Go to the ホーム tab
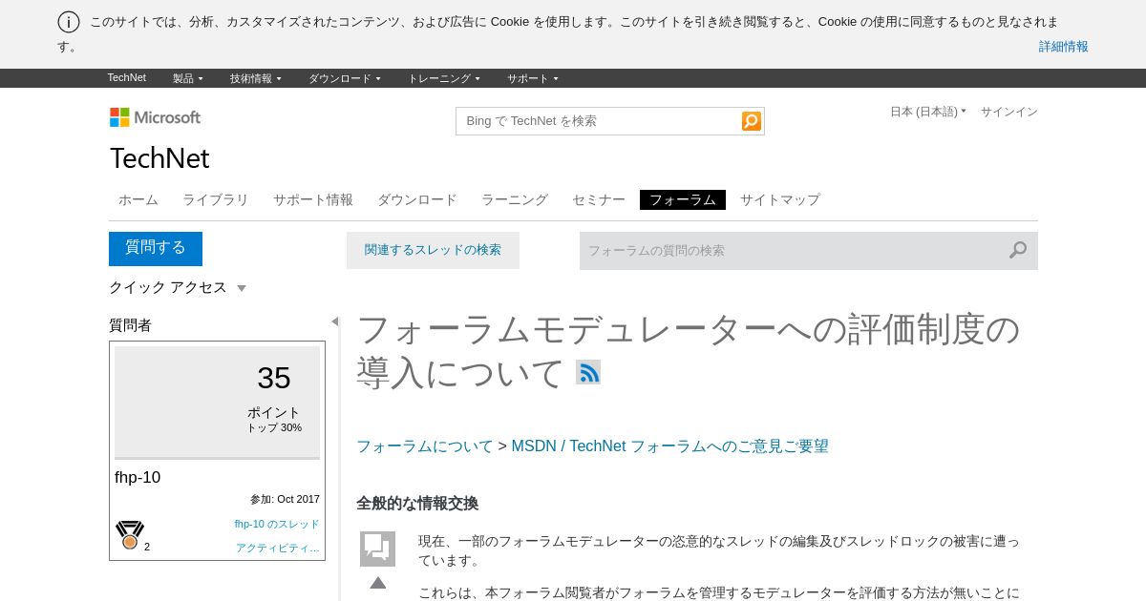Image resolution: width=1146 pixels, height=601 pixels. (138, 199)
